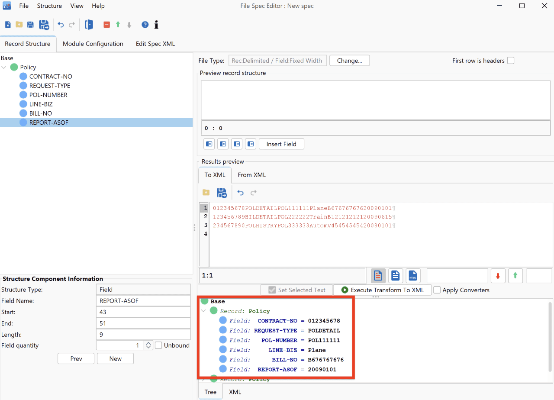Click the Field Name input showing REPORT-ASOF
This screenshot has width=554, height=400.
143,301
